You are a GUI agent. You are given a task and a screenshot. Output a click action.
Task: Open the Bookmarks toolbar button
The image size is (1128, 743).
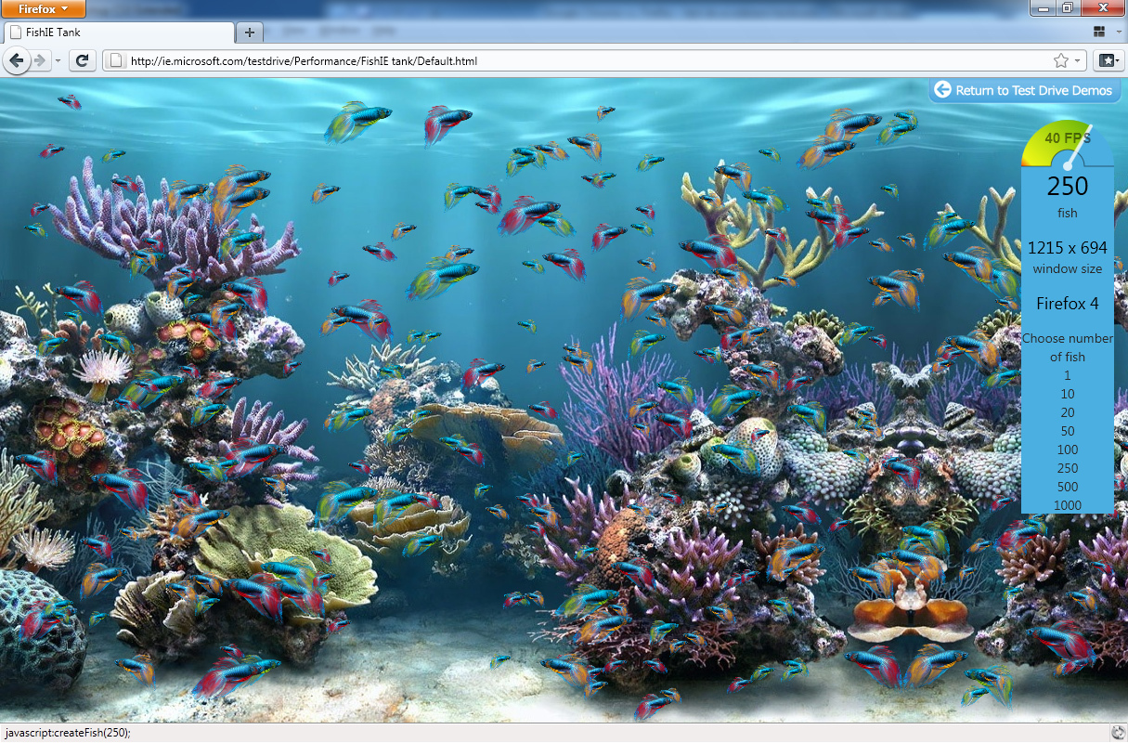point(1108,60)
